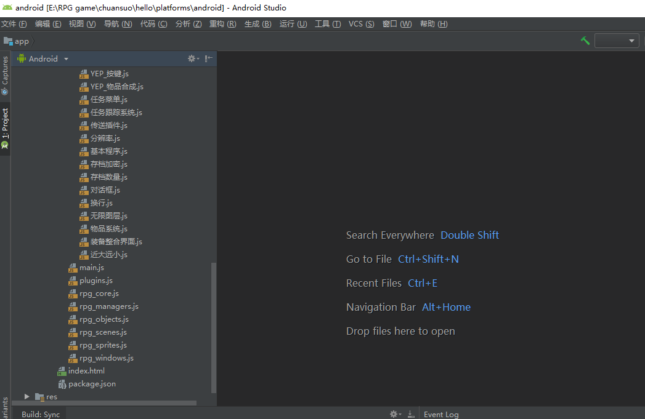Screen dimensions: 645x419
Task: Select the 任务菜单.js file
Action: click(x=109, y=100)
